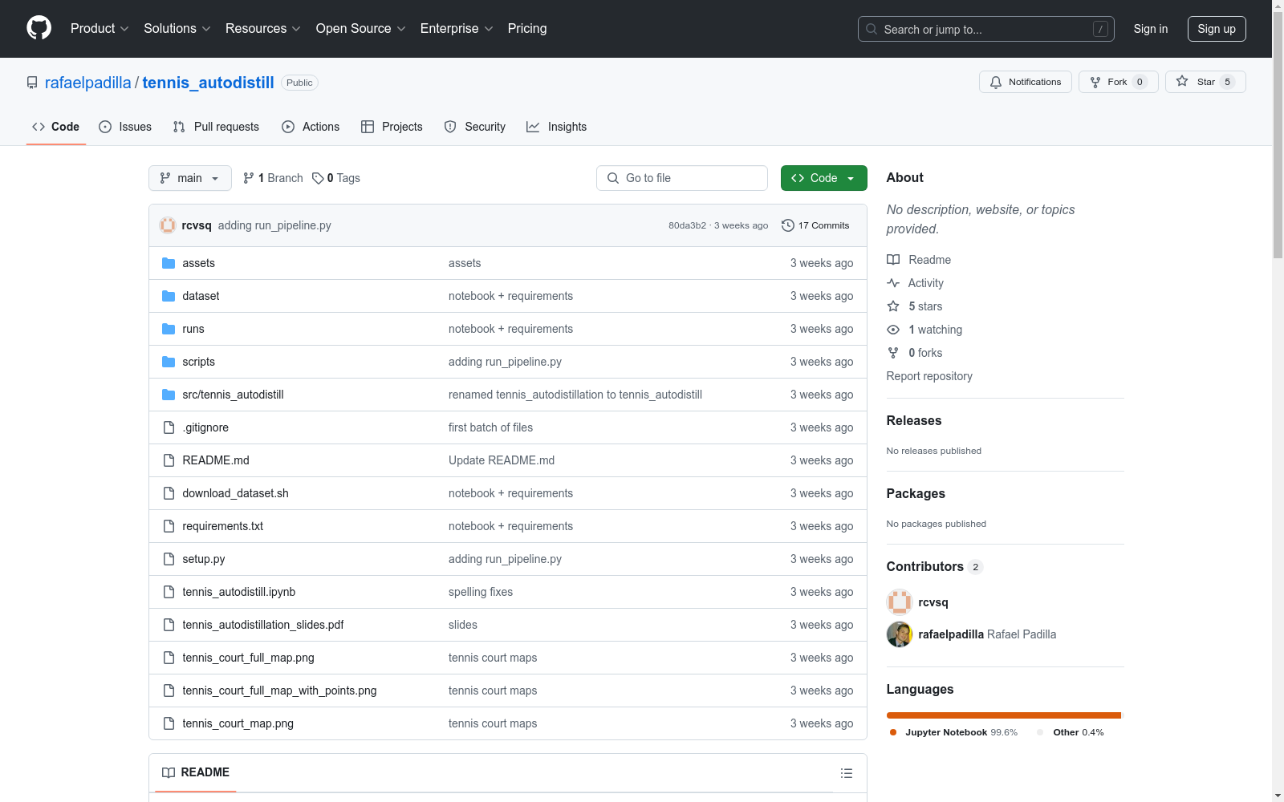
Task: Expand the Enterprise menu
Action: pyautogui.click(x=457, y=28)
